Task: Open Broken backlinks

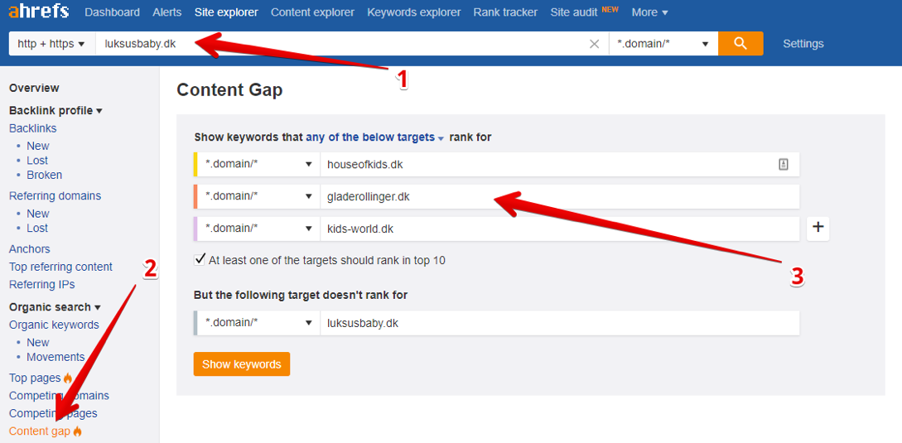Action: (44, 175)
